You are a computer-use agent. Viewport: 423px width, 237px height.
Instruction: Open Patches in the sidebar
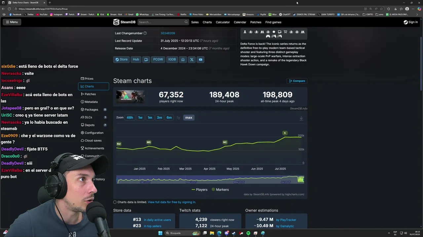tap(94, 94)
